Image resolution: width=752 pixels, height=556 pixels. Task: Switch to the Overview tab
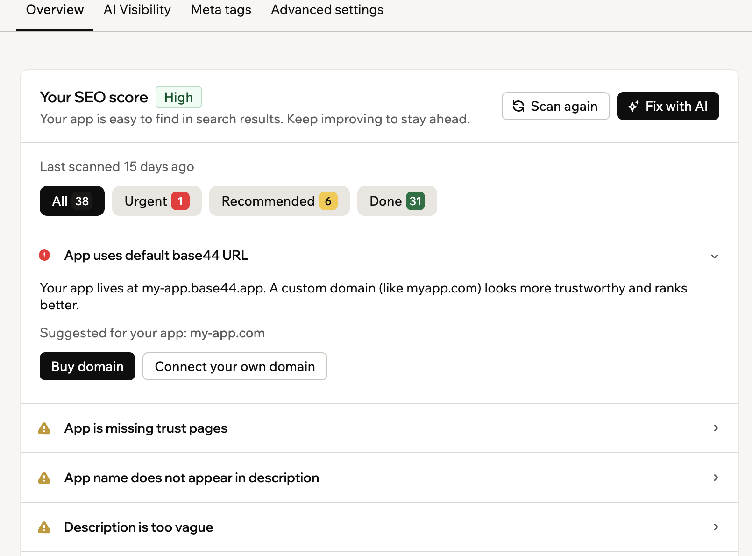point(55,10)
